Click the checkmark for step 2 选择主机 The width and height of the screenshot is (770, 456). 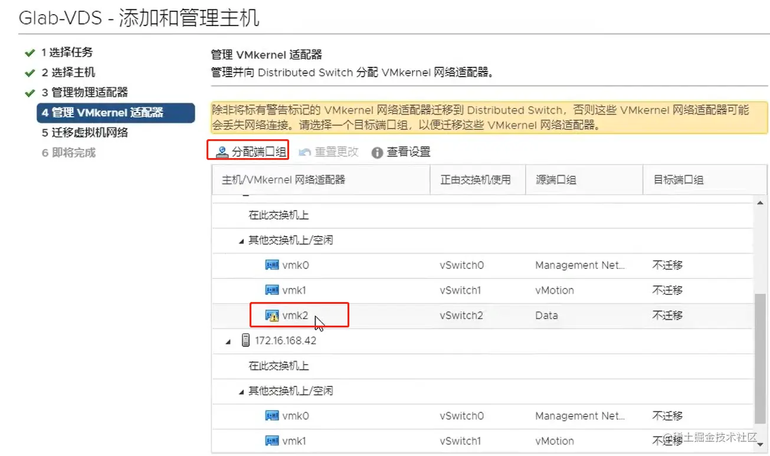tap(30, 73)
